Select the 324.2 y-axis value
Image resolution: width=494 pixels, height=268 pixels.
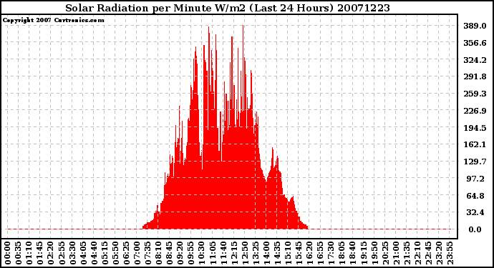click(x=475, y=60)
